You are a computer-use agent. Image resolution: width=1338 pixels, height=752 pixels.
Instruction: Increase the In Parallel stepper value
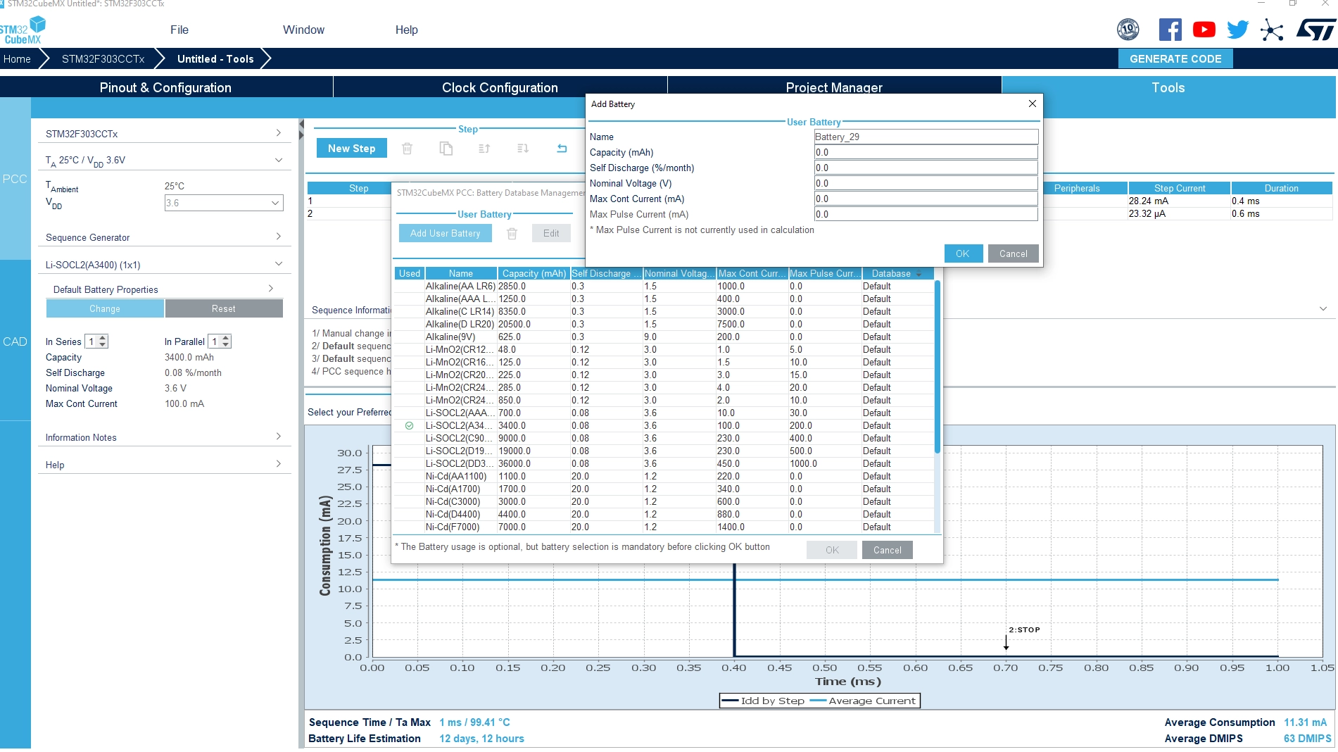tap(225, 338)
